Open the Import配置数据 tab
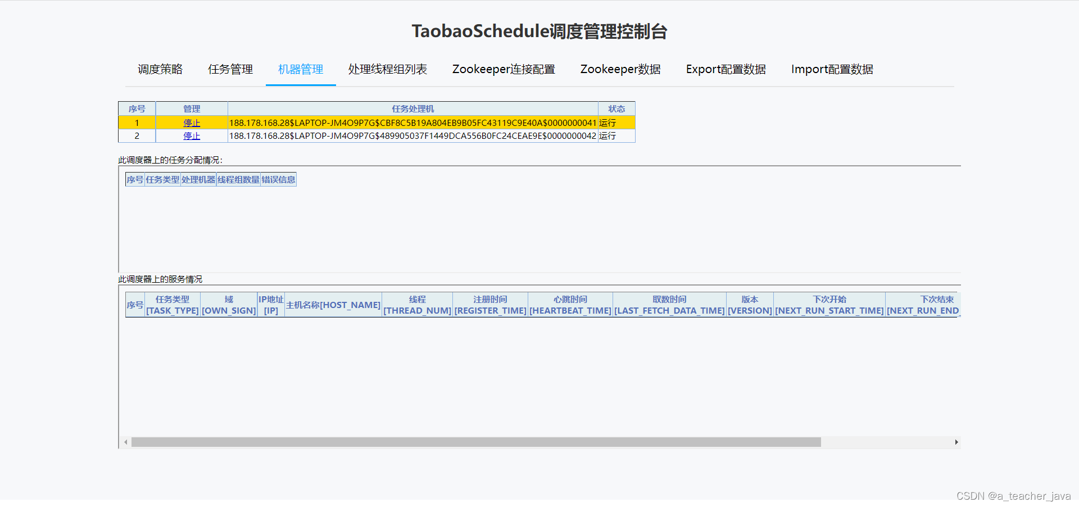The width and height of the screenshot is (1079, 507). click(832, 69)
